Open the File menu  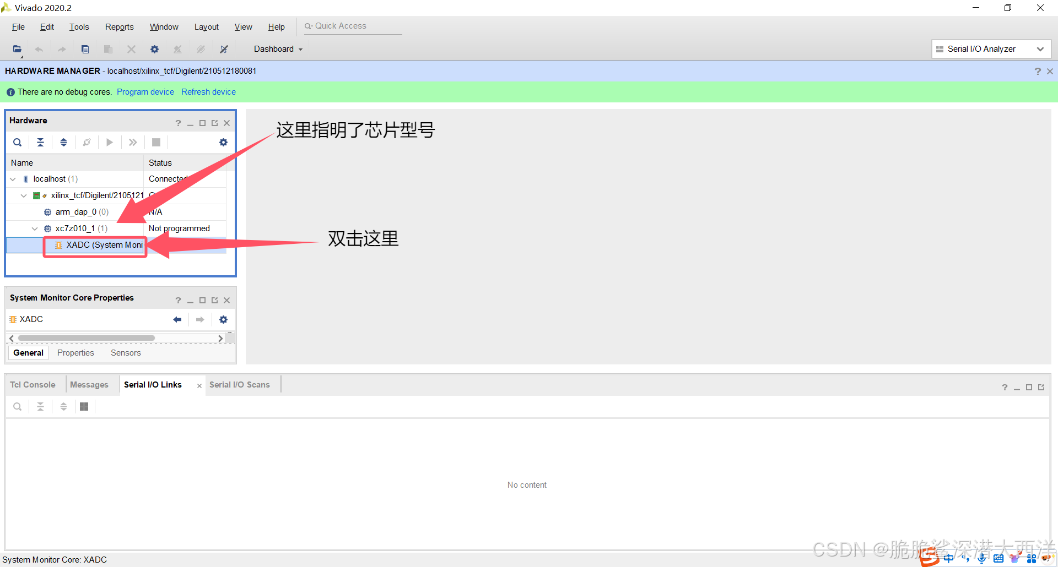click(x=18, y=27)
